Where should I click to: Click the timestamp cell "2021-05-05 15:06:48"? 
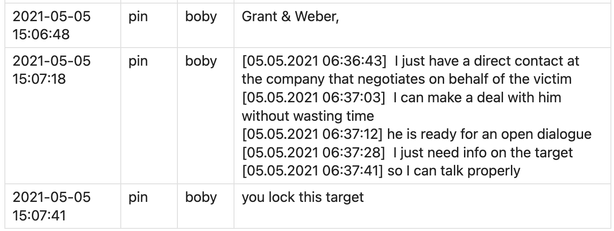point(51,25)
